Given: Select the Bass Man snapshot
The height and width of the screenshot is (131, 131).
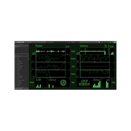Looking at the screenshot, I should click(22, 60).
